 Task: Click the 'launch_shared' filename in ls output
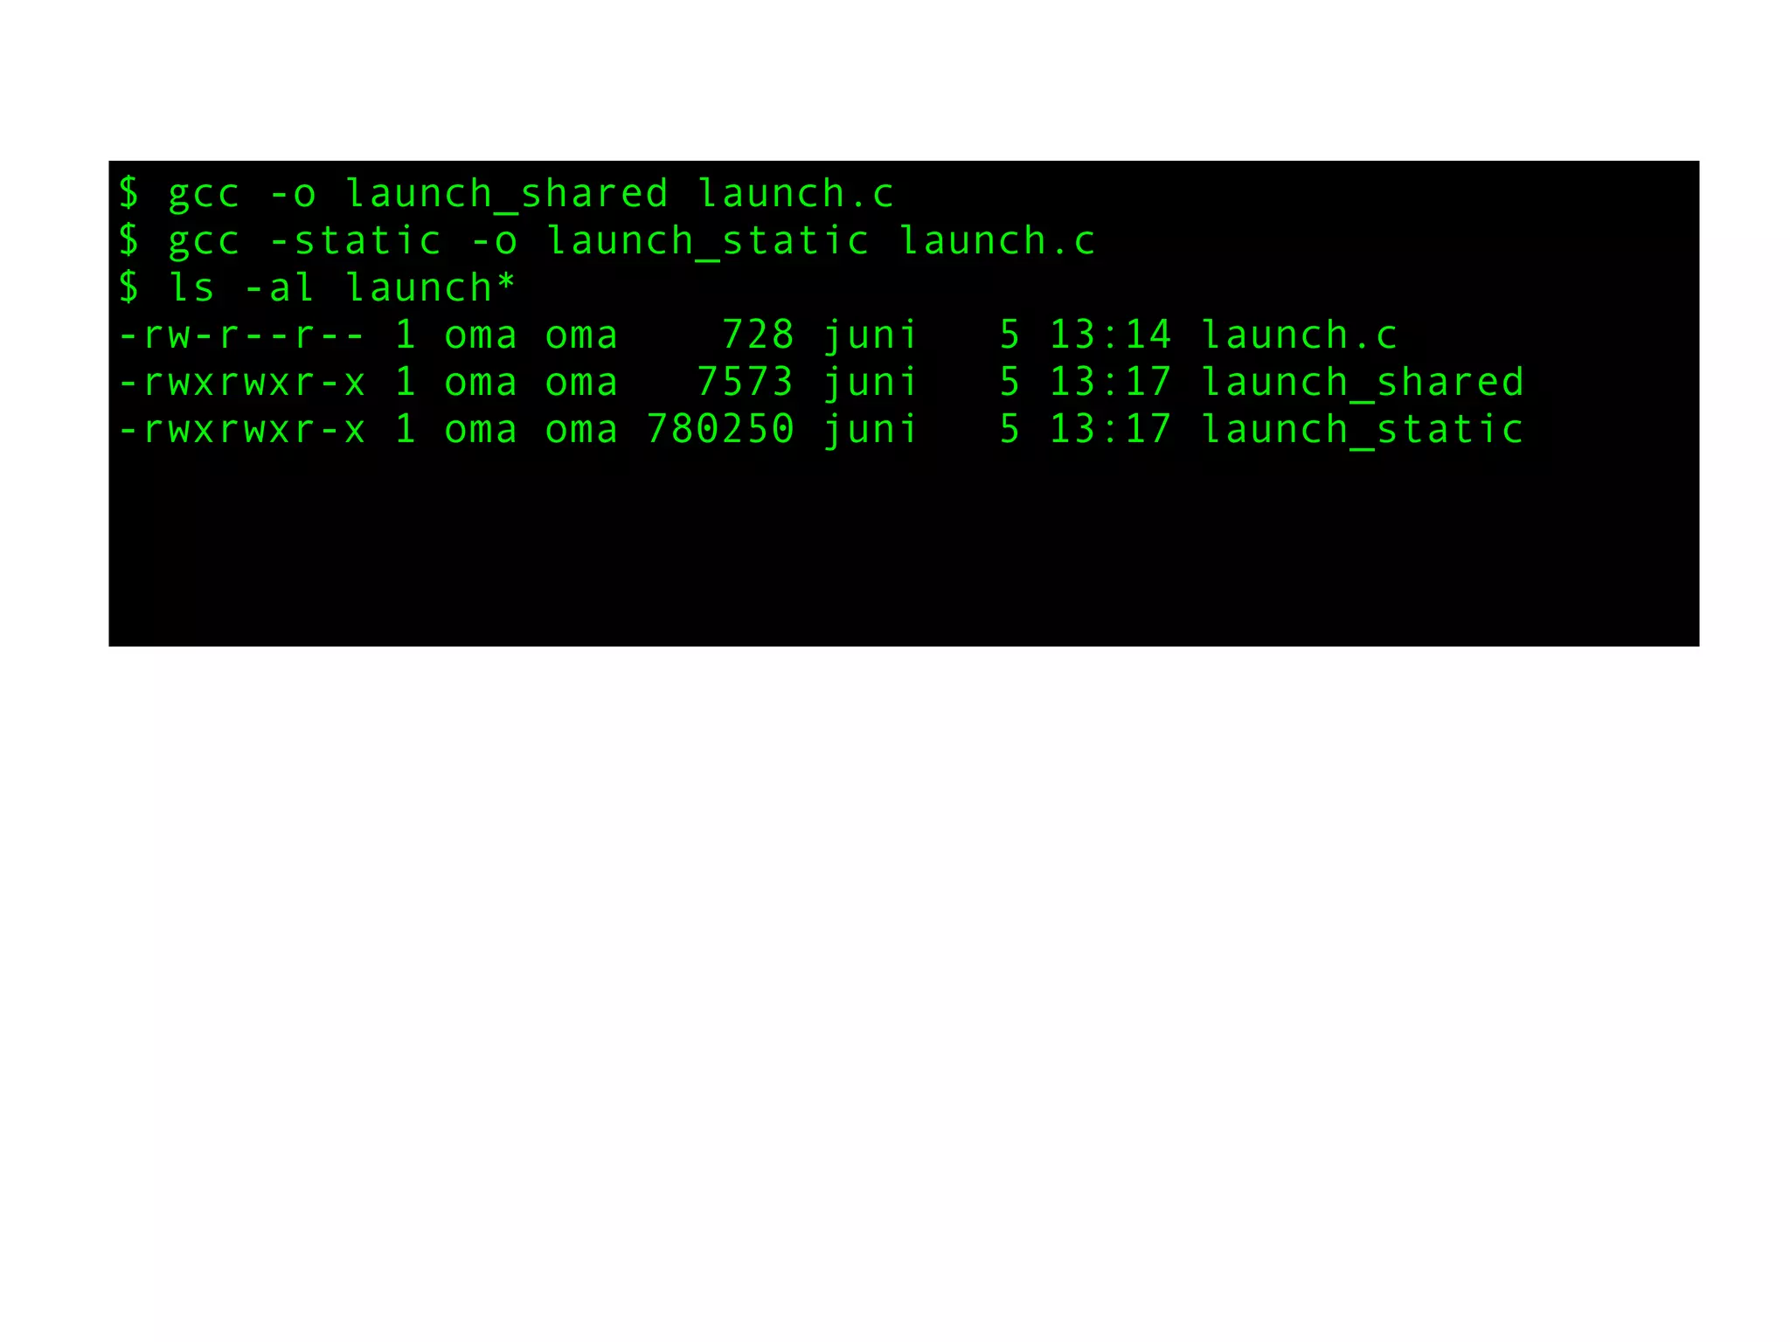1362,383
